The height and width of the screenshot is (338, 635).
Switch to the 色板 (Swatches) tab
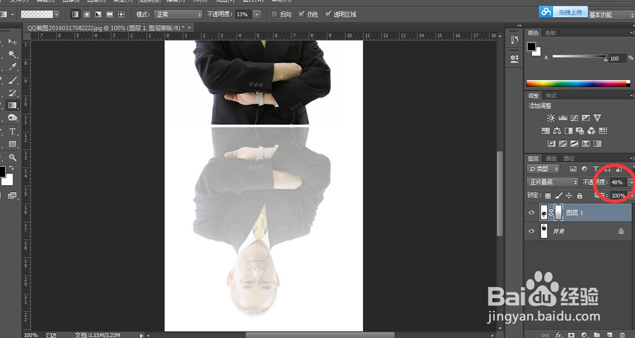[x=551, y=33]
